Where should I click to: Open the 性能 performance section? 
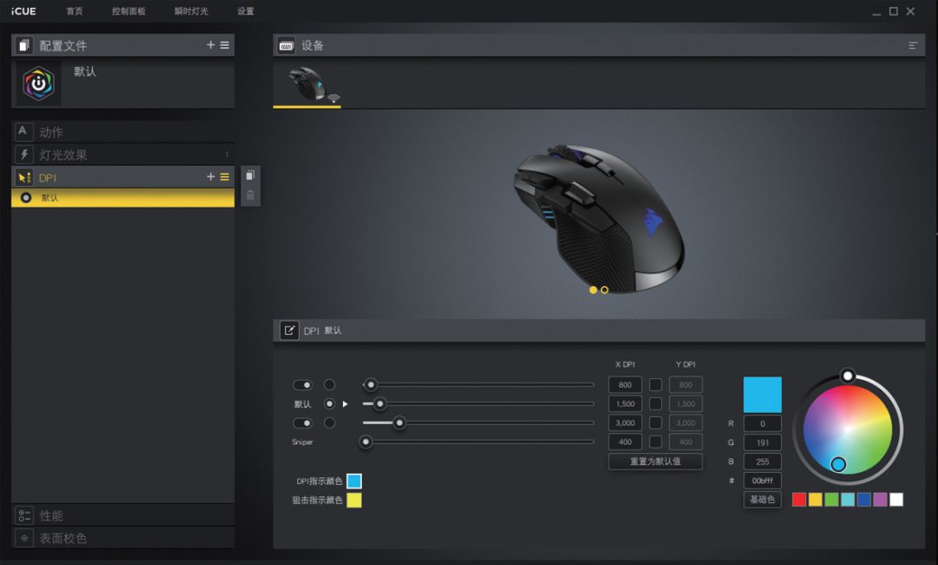click(51, 515)
